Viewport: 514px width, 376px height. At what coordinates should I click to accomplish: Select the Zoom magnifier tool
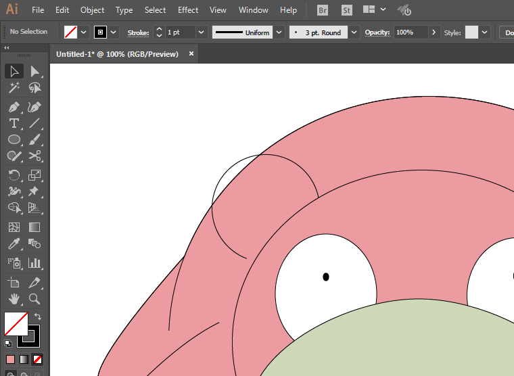pyautogui.click(x=34, y=298)
